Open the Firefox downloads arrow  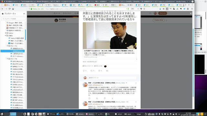[160, 9]
